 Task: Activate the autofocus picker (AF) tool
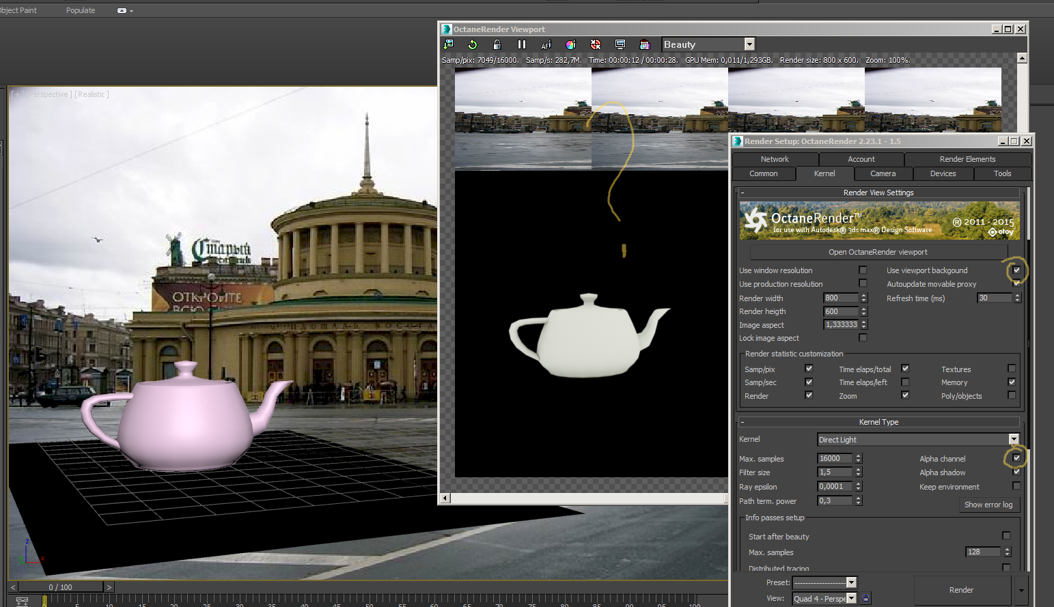pos(546,44)
